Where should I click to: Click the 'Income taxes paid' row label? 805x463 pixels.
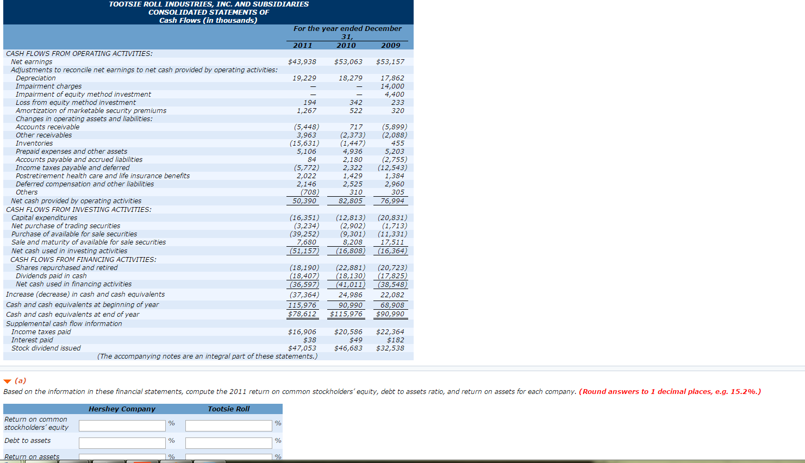[x=41, y=331]
